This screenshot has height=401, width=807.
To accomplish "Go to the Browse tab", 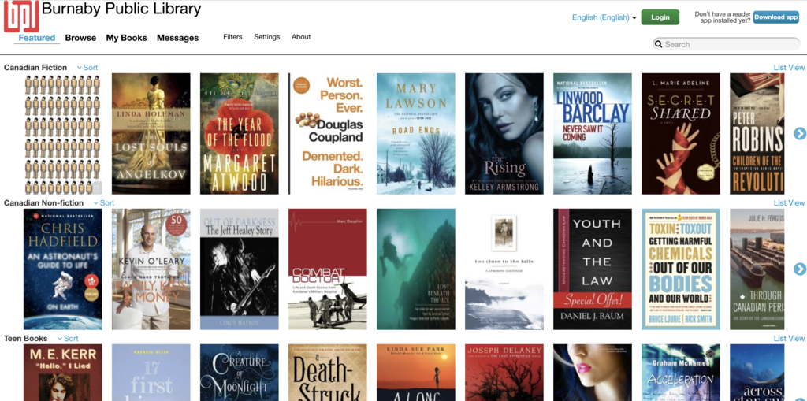I will (81, 38).
